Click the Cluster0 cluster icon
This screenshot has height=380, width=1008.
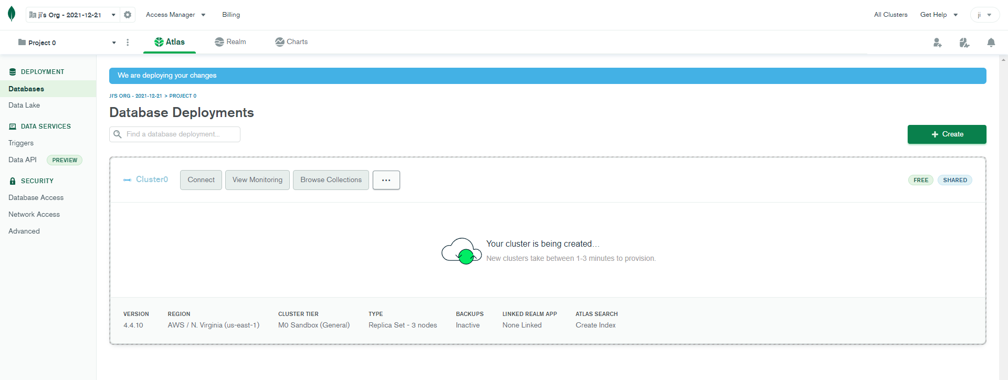tap(128, 180)
